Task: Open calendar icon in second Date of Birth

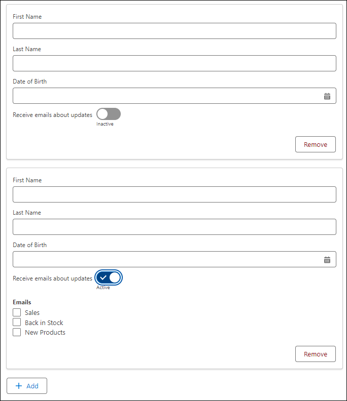Action: tap(327, 260)
